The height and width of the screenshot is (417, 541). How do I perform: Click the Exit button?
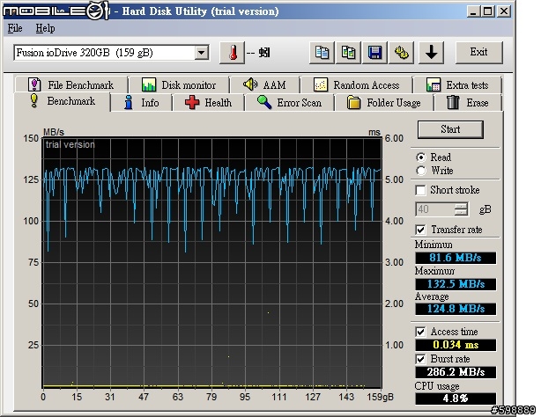pyautogui.click(x=479, y=53)
